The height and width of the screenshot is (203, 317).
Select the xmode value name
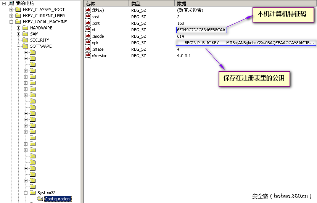(98, 36)
